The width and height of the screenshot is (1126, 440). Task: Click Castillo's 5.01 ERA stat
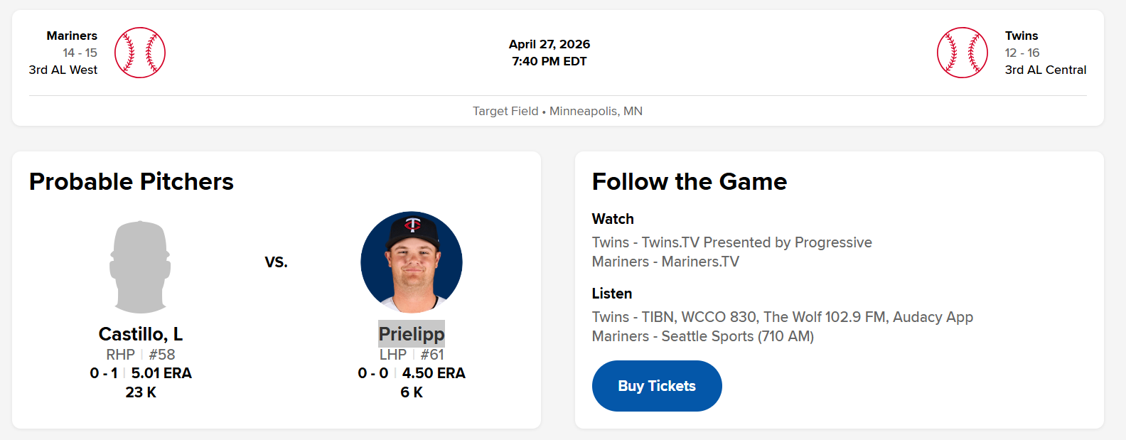[161, 373]
